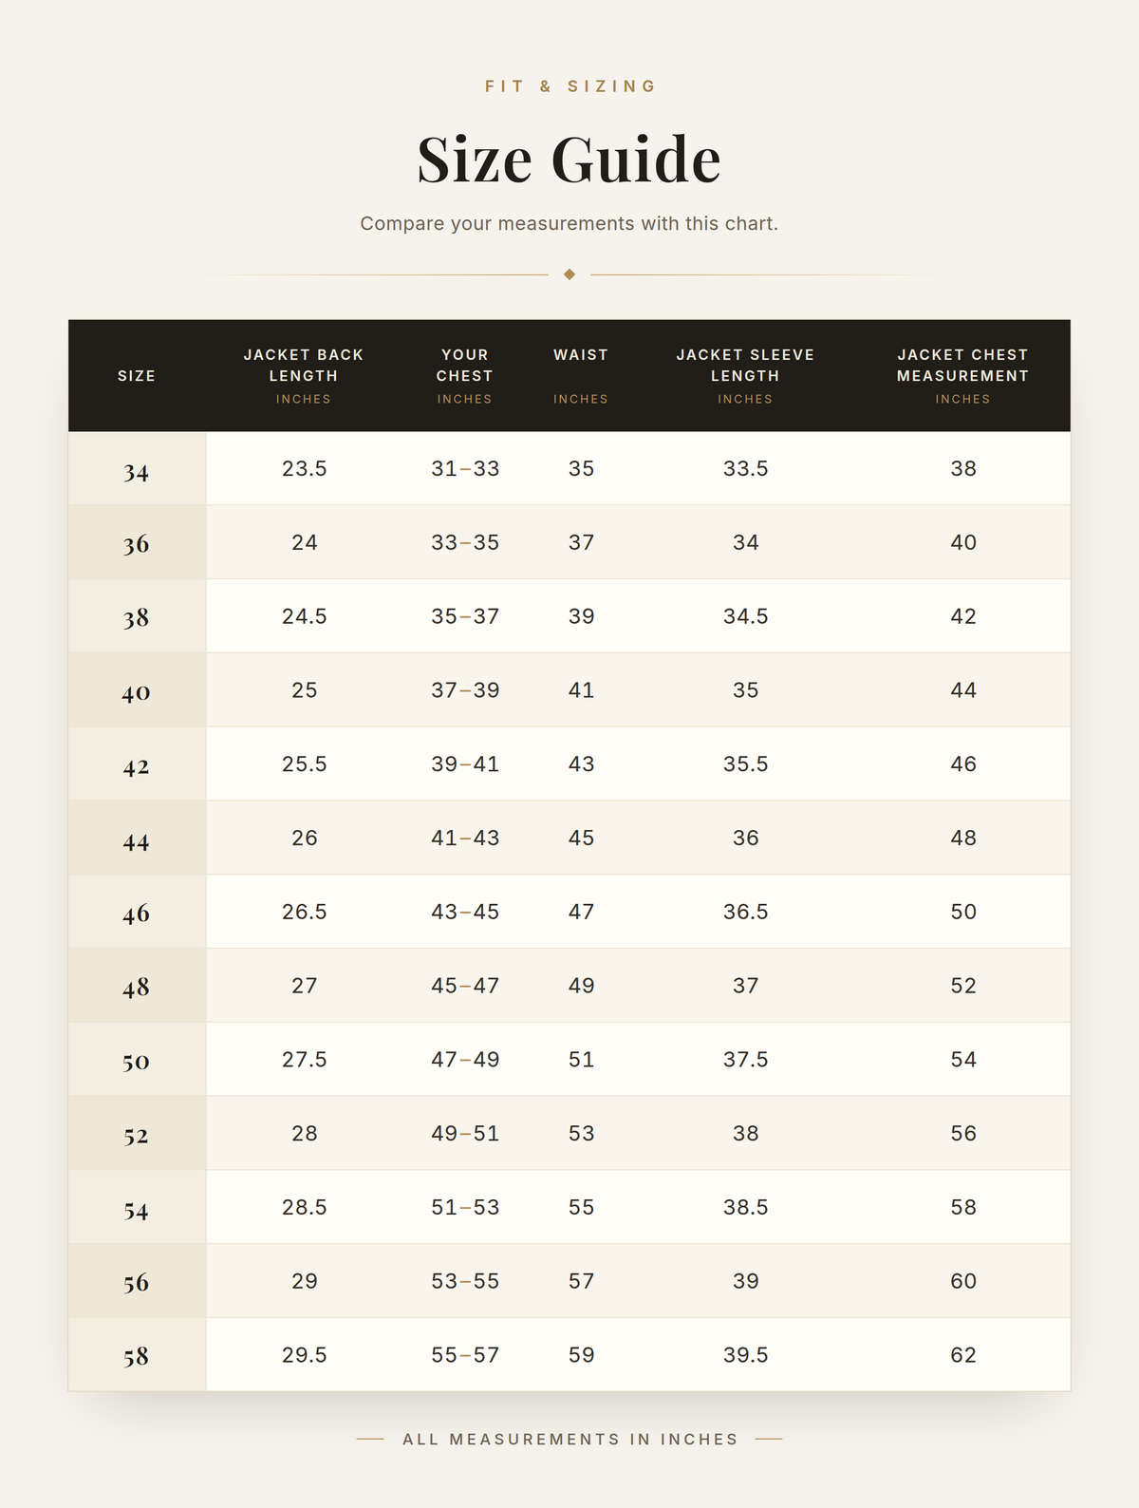Select the size 52 row label
The height and width of the screenshot is (1508, 1139).
pos(137,1134)
